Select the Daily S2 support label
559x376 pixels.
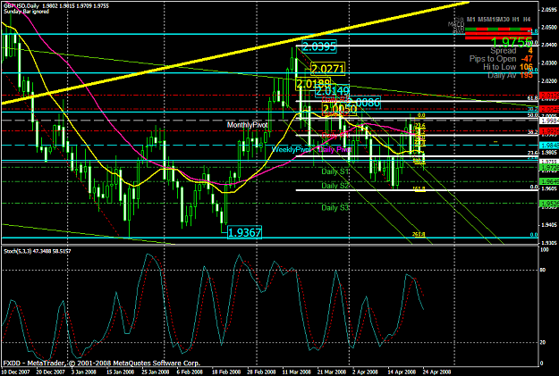pos(335,186)
